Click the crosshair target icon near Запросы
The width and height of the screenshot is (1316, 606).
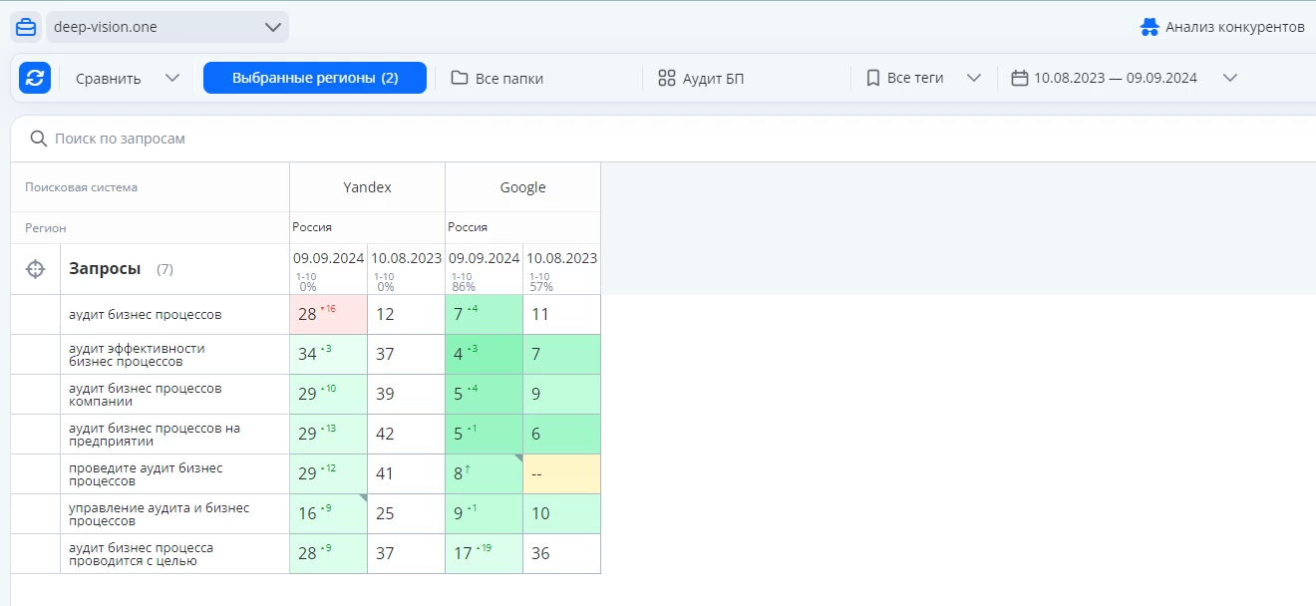pyautogui.click(x=35, y=269)
